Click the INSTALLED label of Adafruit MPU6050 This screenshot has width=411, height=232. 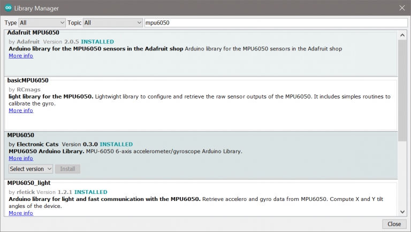click(97, 42)
